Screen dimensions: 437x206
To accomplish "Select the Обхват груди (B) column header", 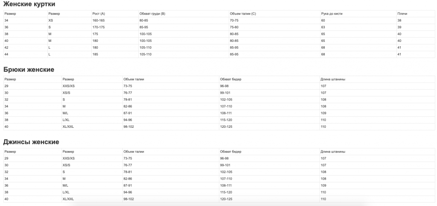I will coord(152,14).
